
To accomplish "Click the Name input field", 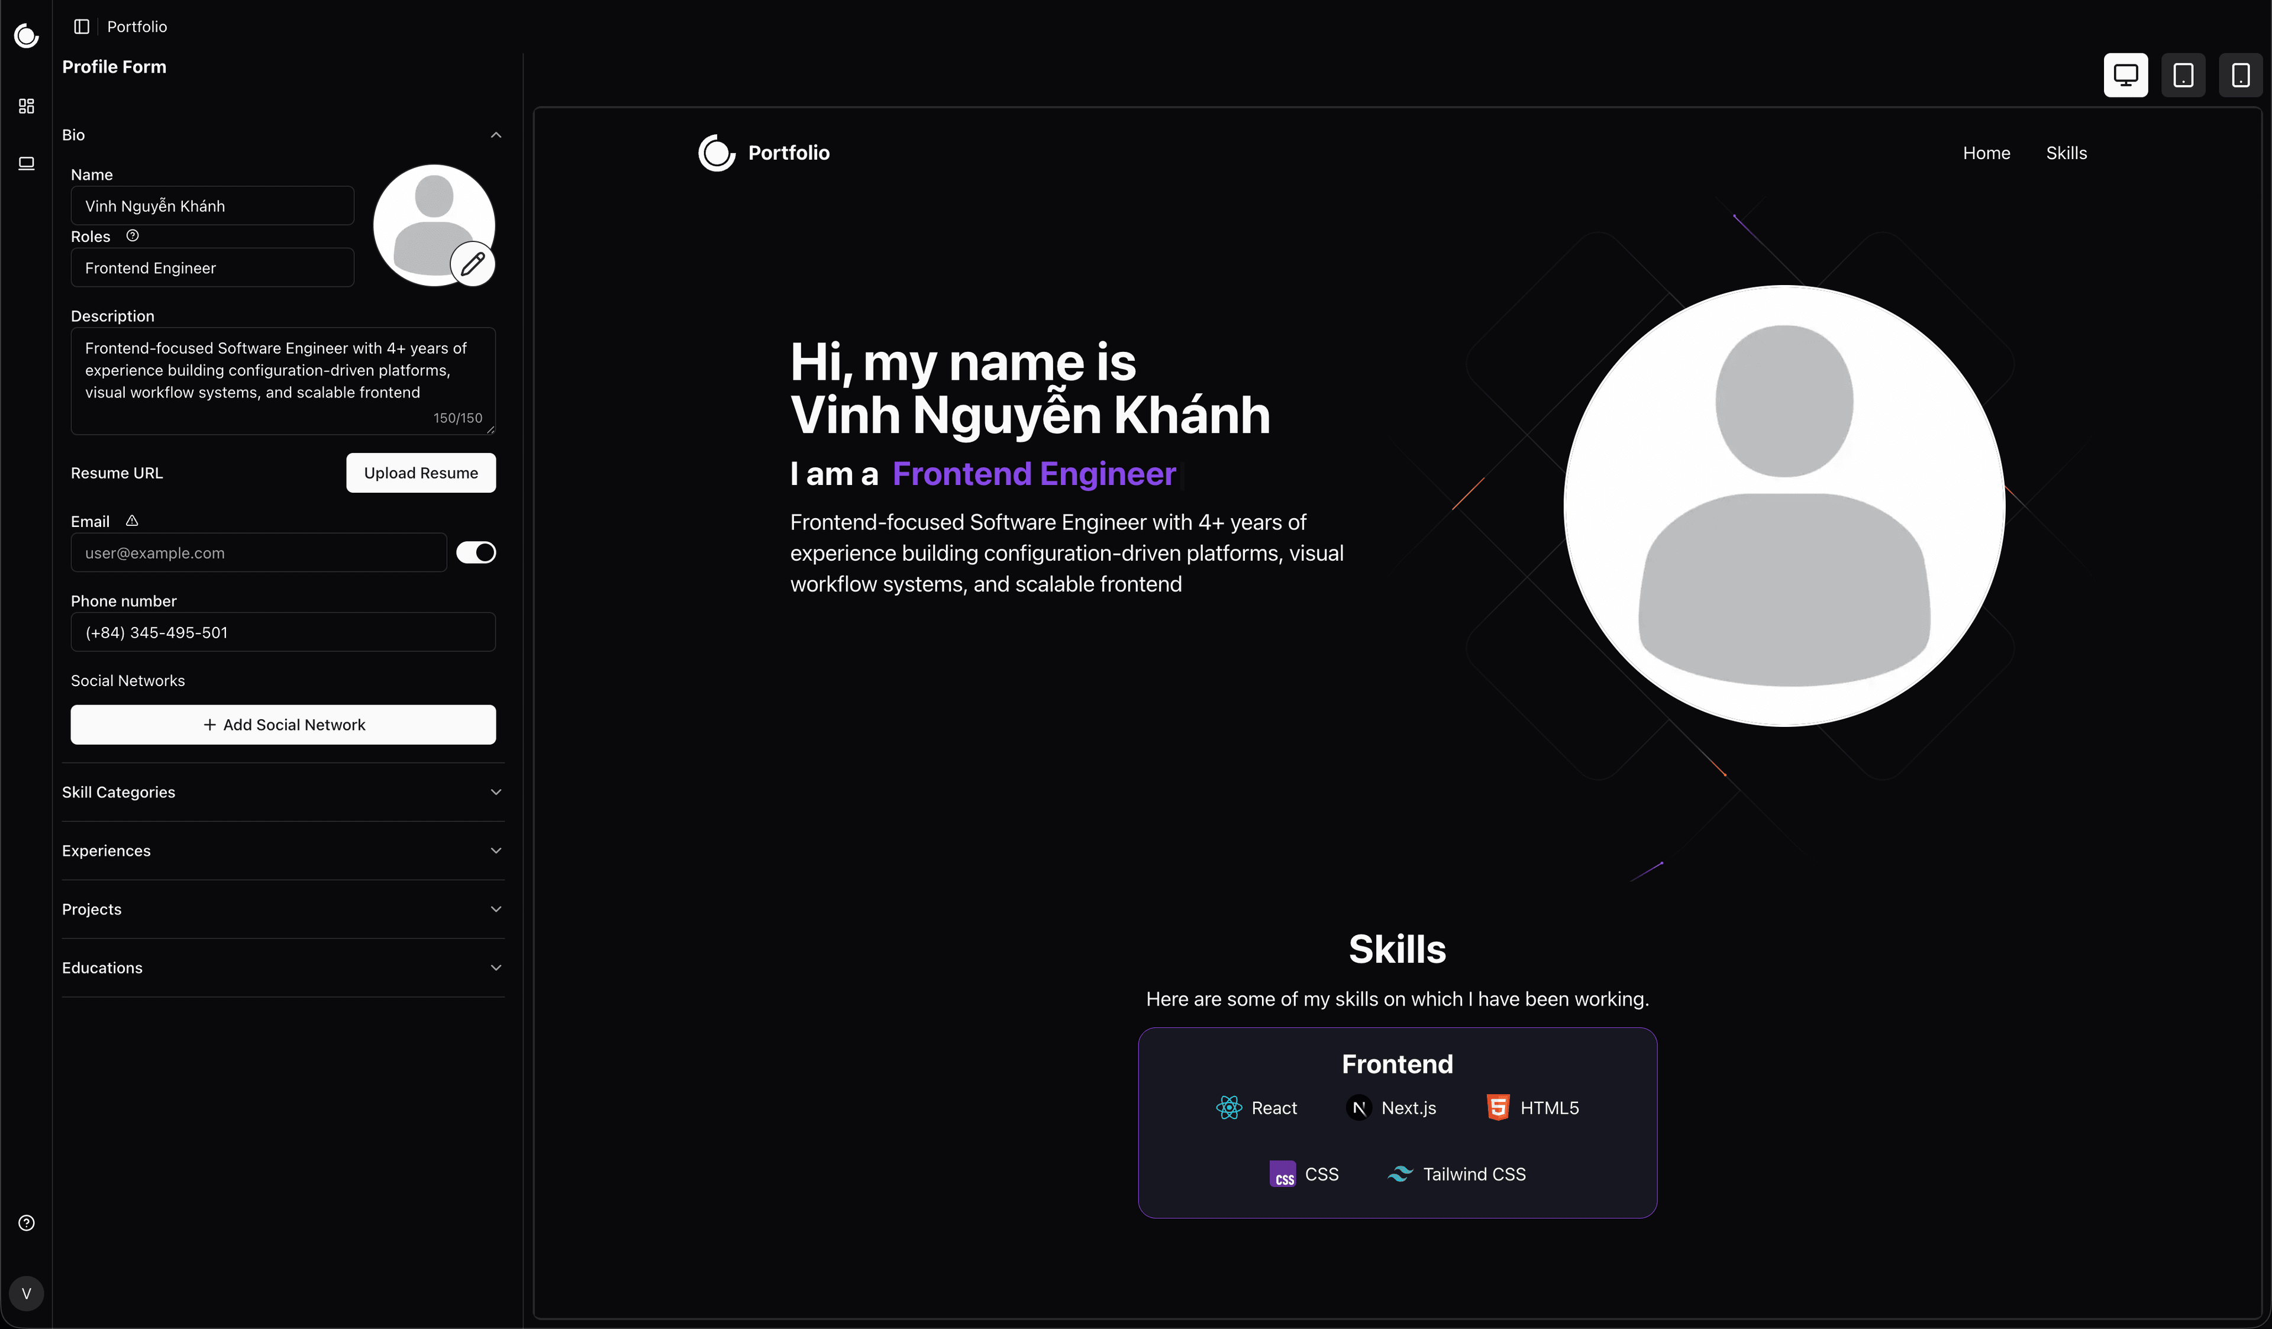I will (212, 205).
